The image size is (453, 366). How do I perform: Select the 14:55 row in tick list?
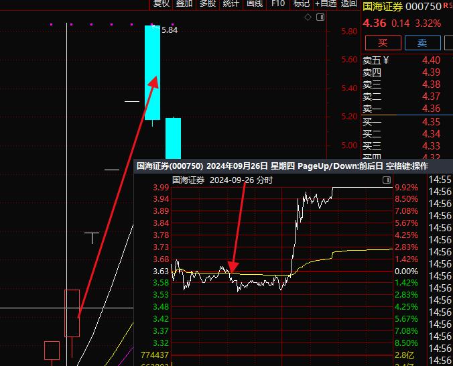440,180
